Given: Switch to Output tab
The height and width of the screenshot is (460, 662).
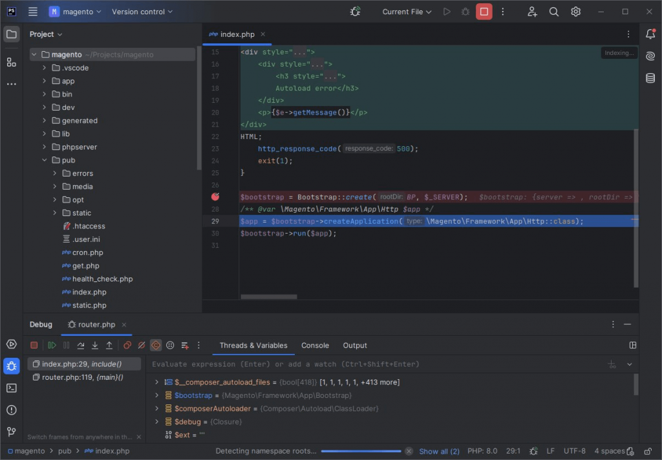Looking at the screenshot, I should [x=355, y=345].
